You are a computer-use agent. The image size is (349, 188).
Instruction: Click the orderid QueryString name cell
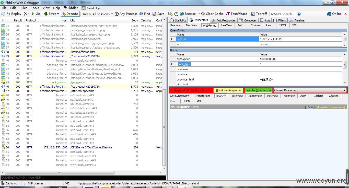click(218, 39)
